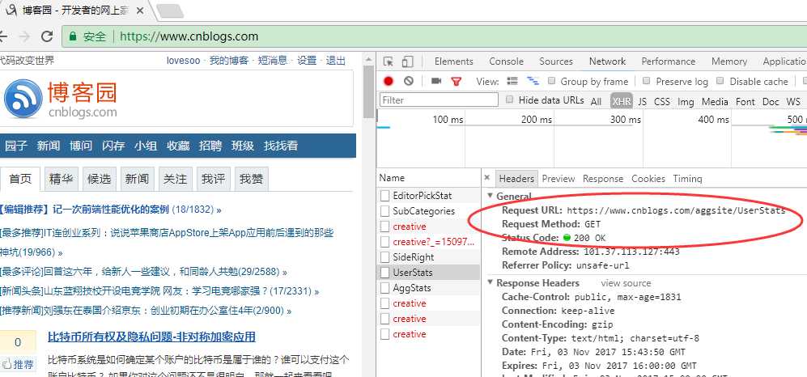Toggle the red filter funnel icon
The image size is (807, 377).
[x=456, y=81]
